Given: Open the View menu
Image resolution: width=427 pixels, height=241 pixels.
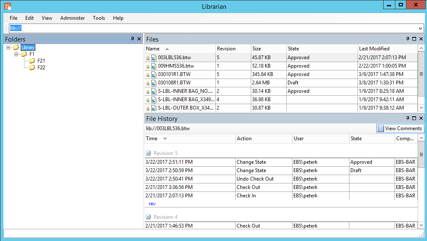Looking at the screenshot, I should click(x=47, y=18).
